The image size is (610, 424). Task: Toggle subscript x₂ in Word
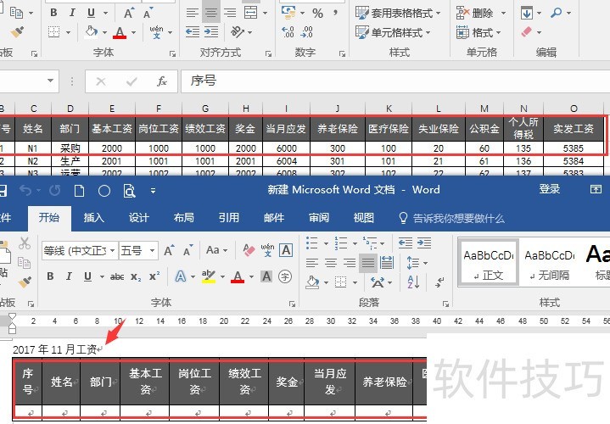coord(136,276)
